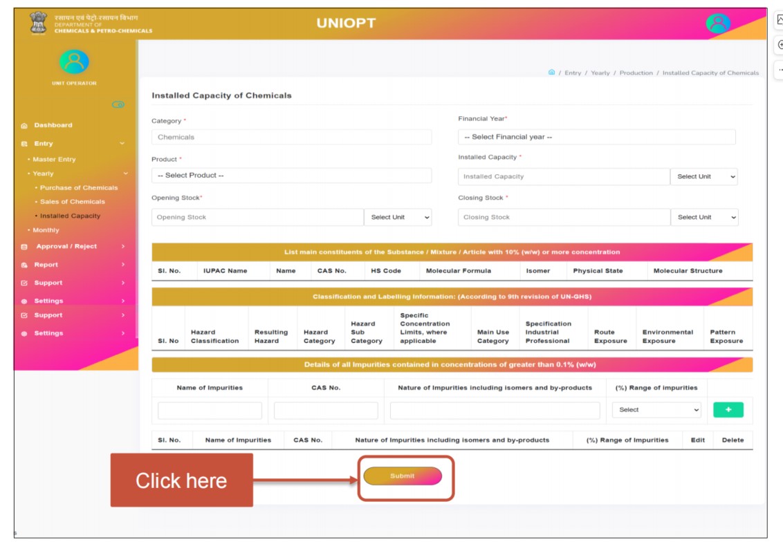Click the Nature of Impurities text box
This screenshot has height=544, width=783.
pos(495,410)
